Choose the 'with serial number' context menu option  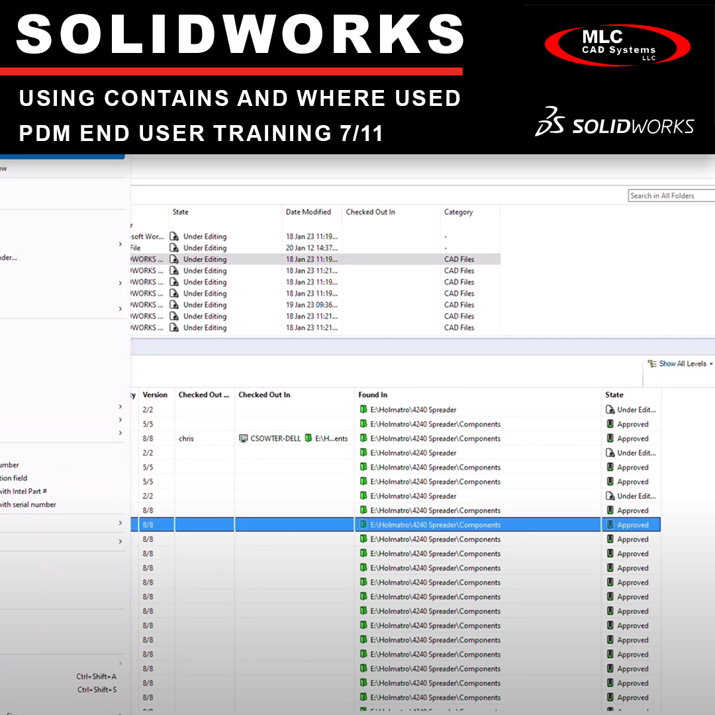28,504
